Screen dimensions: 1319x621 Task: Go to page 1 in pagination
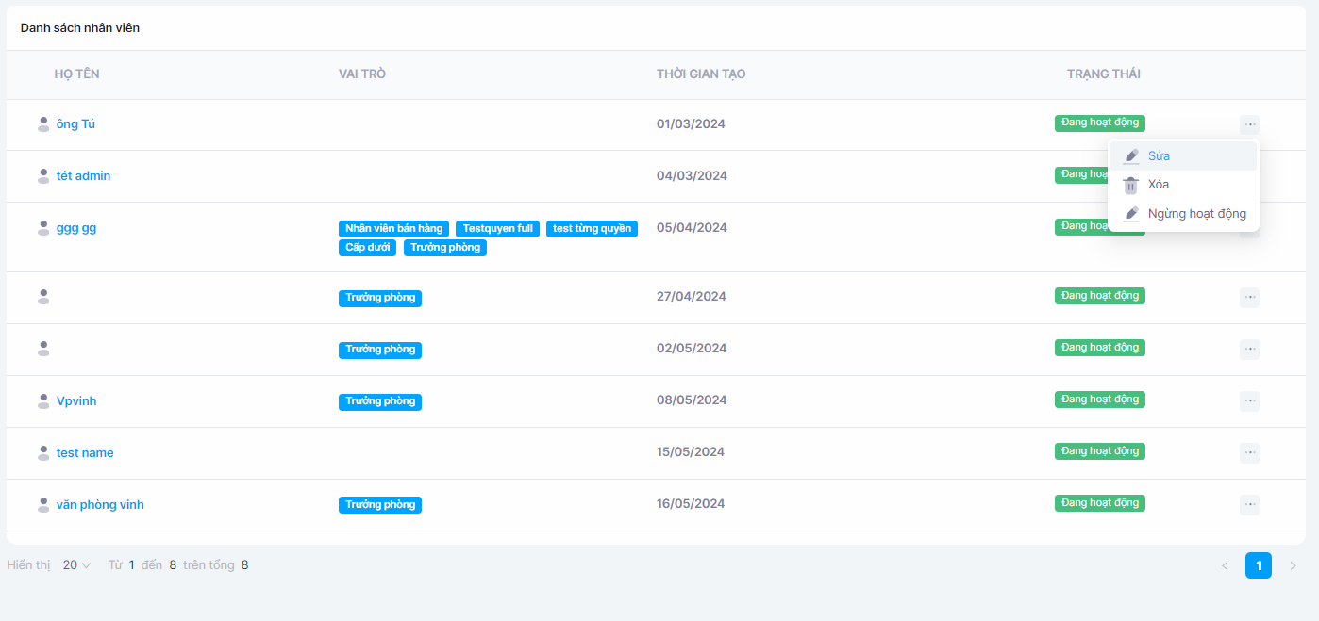point(1258,565)
